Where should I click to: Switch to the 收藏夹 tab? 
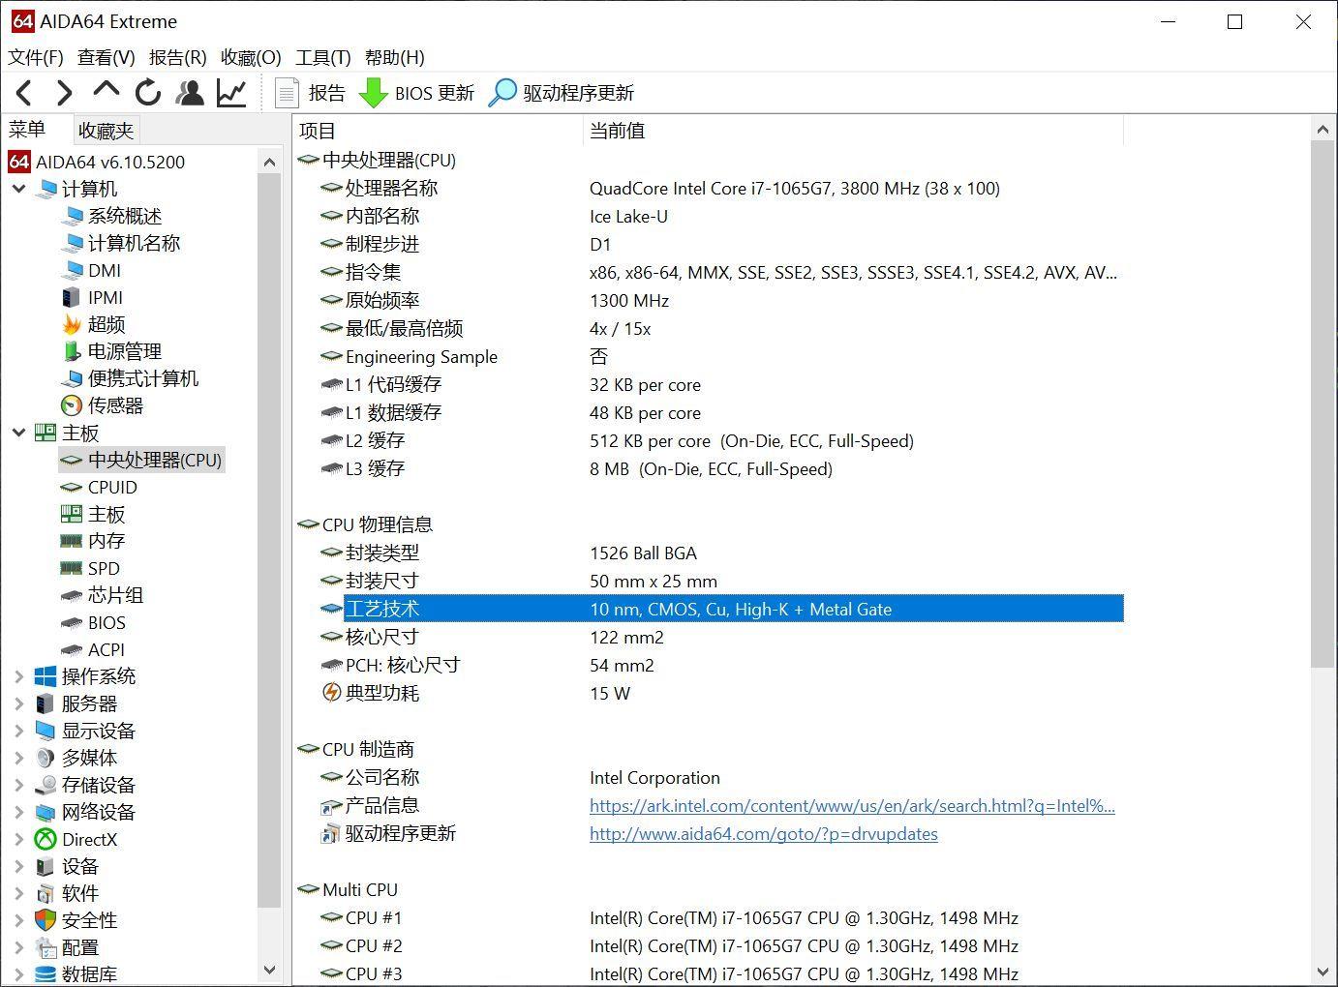pyautogui.click(x=106, y=130)
